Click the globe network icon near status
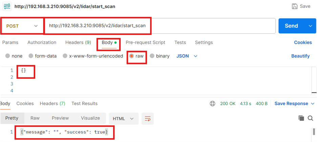 coord(213,104)
